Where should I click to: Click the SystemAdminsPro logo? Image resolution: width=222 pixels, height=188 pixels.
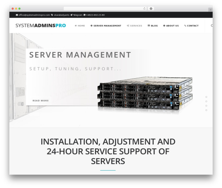(41, 25)
